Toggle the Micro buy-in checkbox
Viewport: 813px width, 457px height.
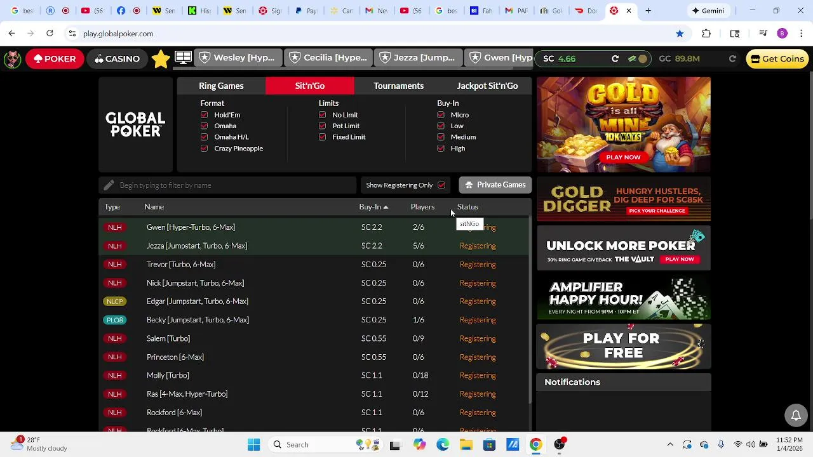point(441,115)
